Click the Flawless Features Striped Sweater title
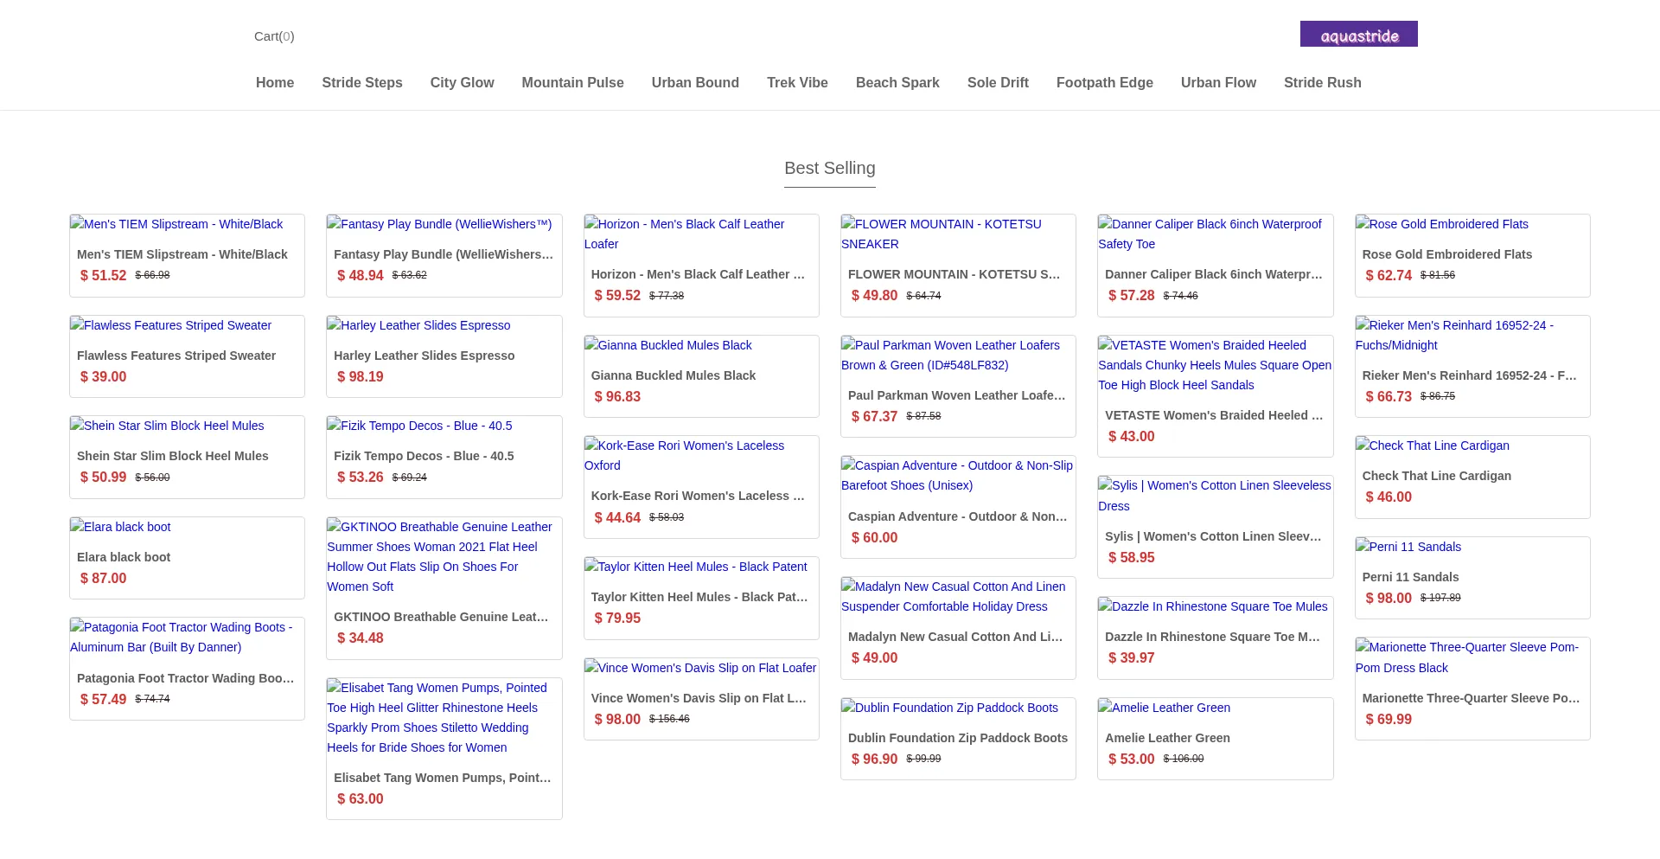 176,356
